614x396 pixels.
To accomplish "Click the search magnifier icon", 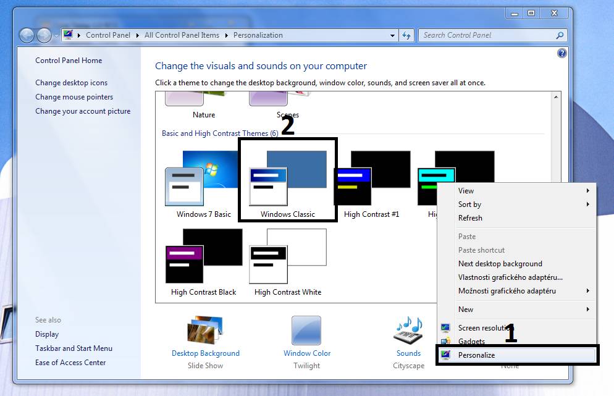I will point(560,35).
